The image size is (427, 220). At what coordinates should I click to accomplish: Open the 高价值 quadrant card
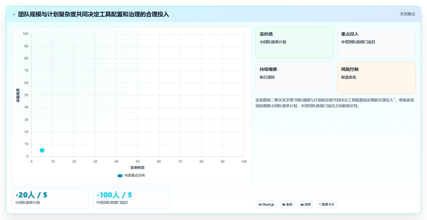[x=295, y=43]
